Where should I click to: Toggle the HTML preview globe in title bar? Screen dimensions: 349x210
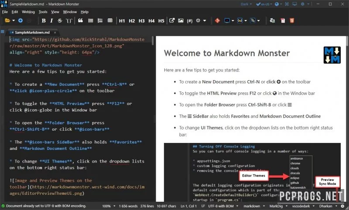pyautogui.click(x=277, y=4)
